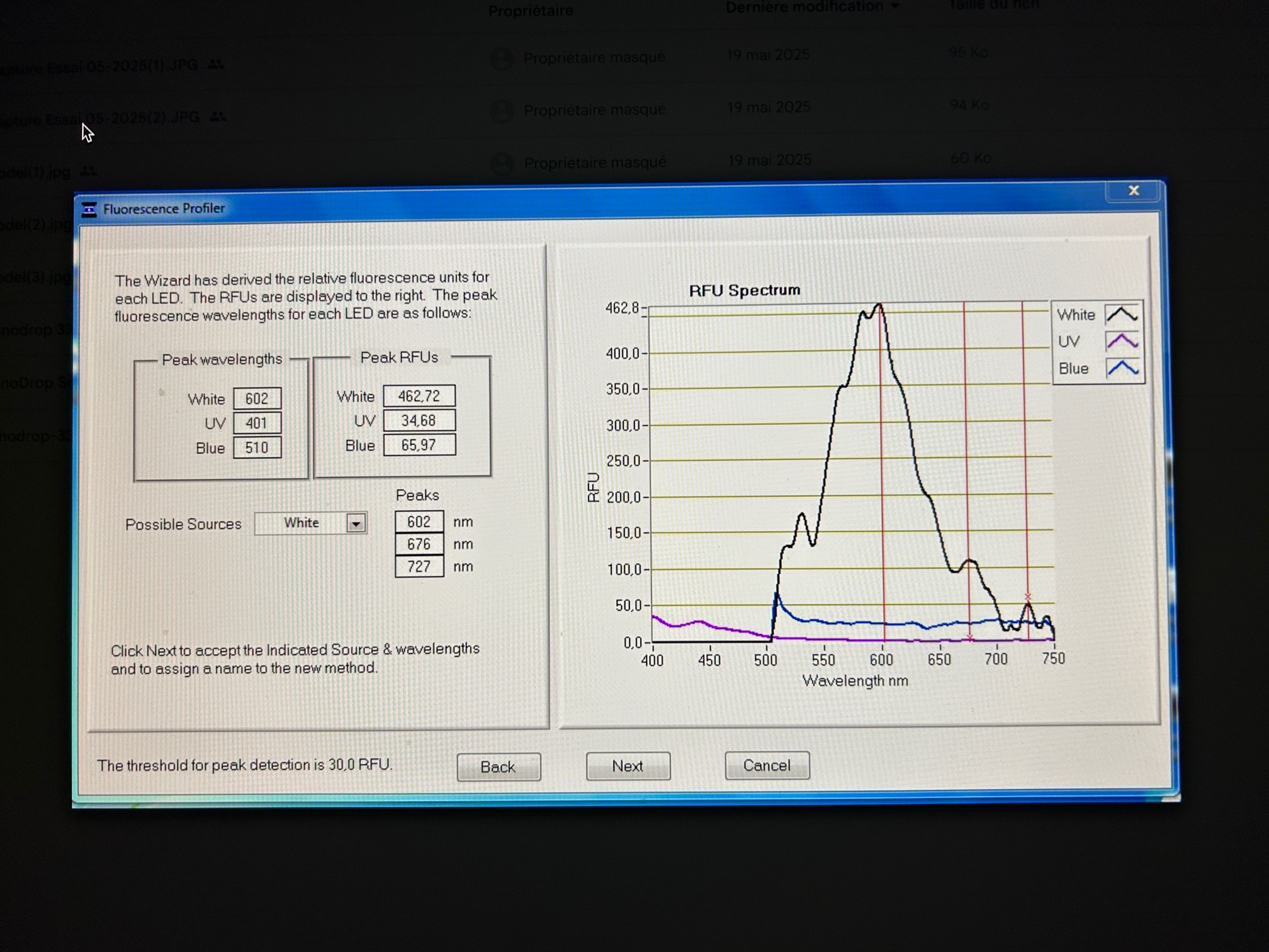Image resolution: width=1269 pixels, height=952 pixels.
Task: Cancel the Fluorescence Profiler wizard
Action: [x=767, y=766]
